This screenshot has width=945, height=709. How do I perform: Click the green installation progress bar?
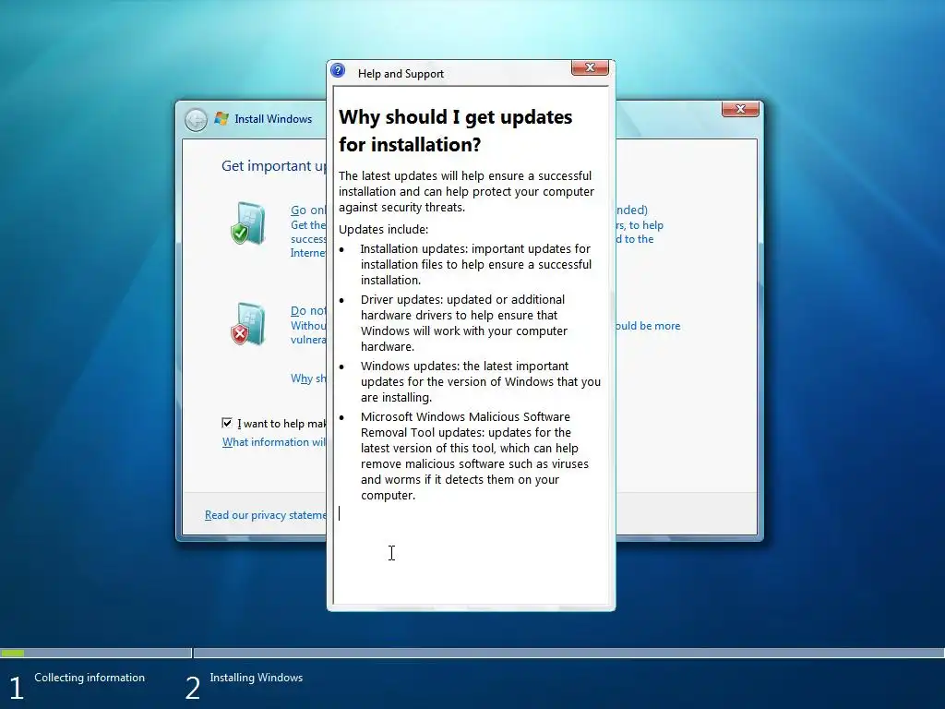[x=12, y=653]
